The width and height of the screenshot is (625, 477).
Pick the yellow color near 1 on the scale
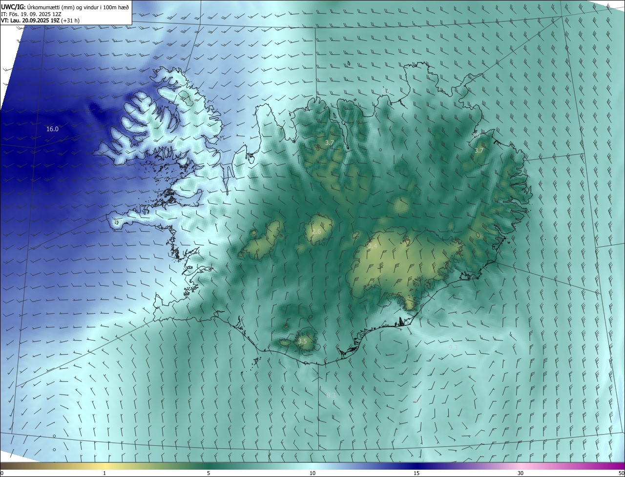point(104,466)
